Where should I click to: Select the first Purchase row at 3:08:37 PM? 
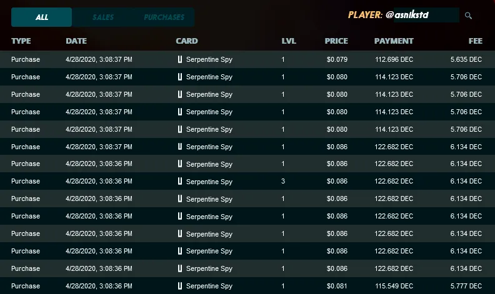tap(247, 59)
